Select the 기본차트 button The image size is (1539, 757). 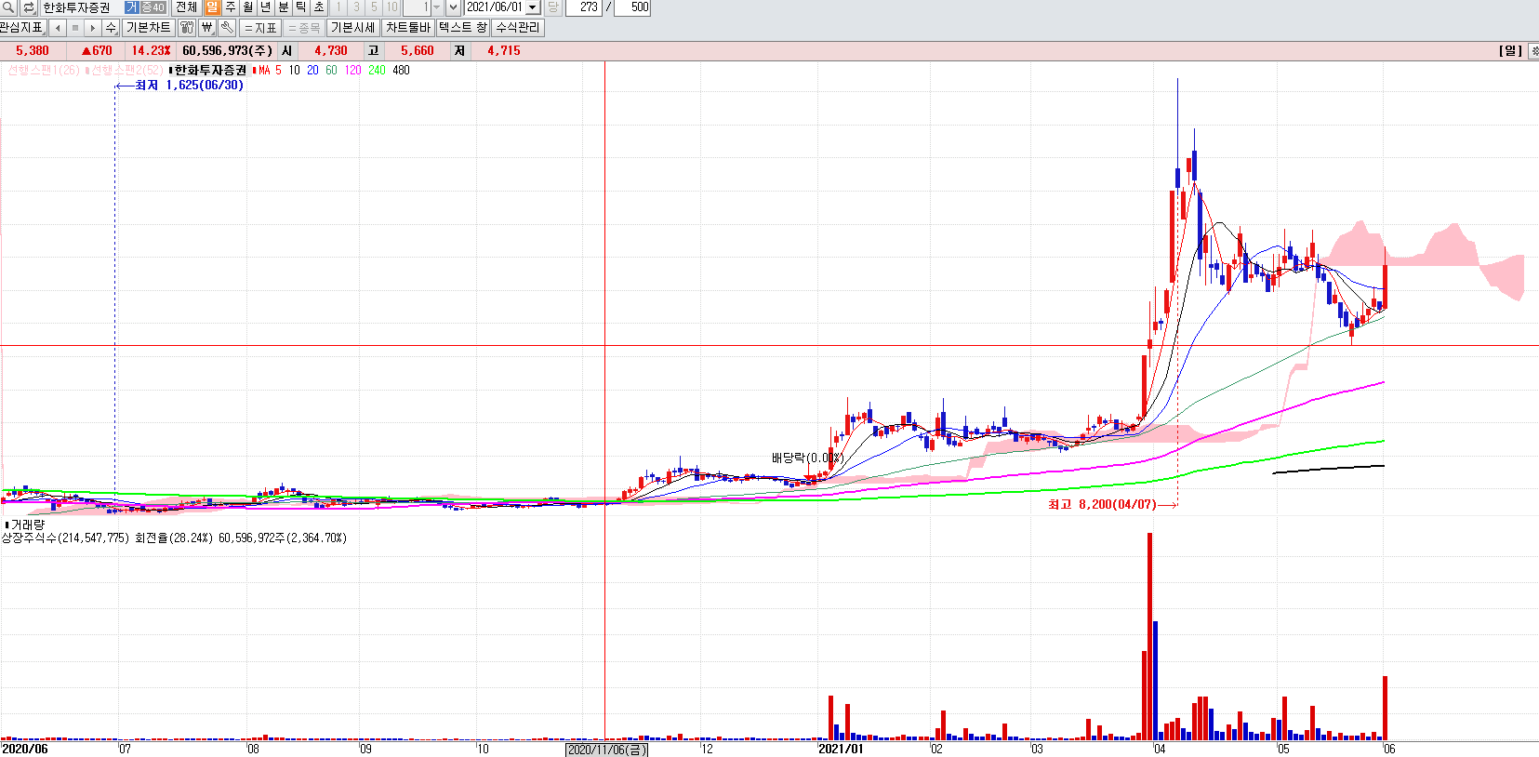point(149,28)
